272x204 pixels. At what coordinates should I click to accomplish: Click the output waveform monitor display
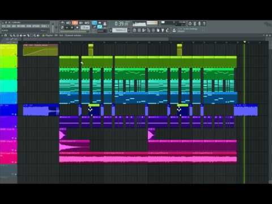139,24
